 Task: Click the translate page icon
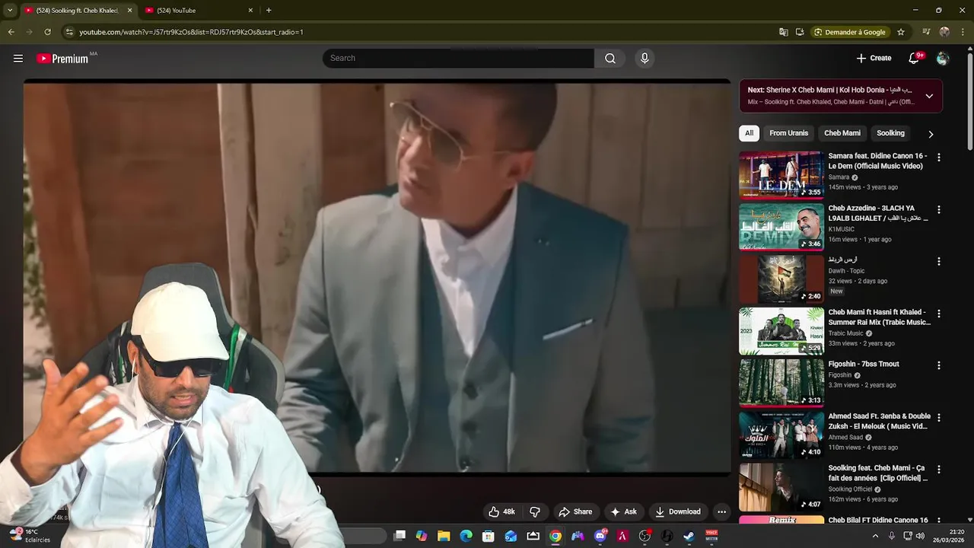click(x=784, y=32)
